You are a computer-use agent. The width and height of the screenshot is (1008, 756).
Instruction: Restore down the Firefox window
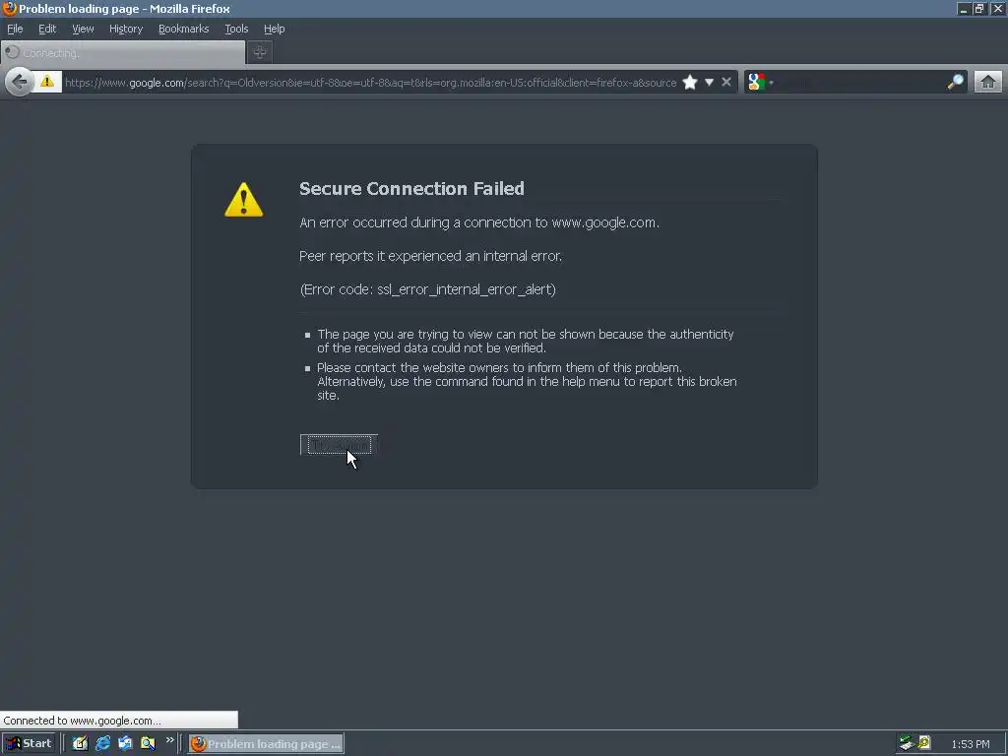[979, 8]
